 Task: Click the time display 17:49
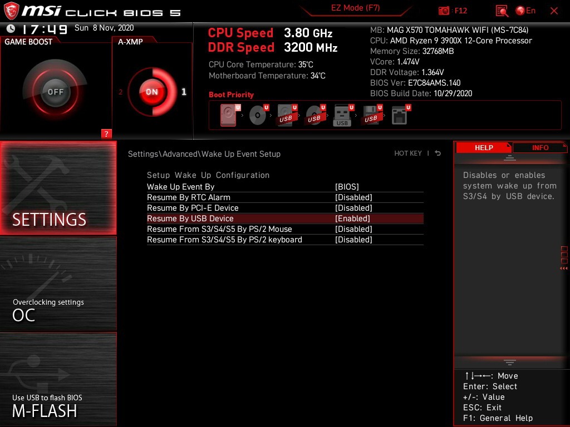point(45,29)
